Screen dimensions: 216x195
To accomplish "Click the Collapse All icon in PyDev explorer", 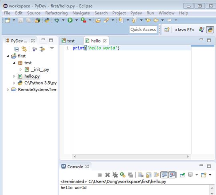I will click(x=16, y=49).
